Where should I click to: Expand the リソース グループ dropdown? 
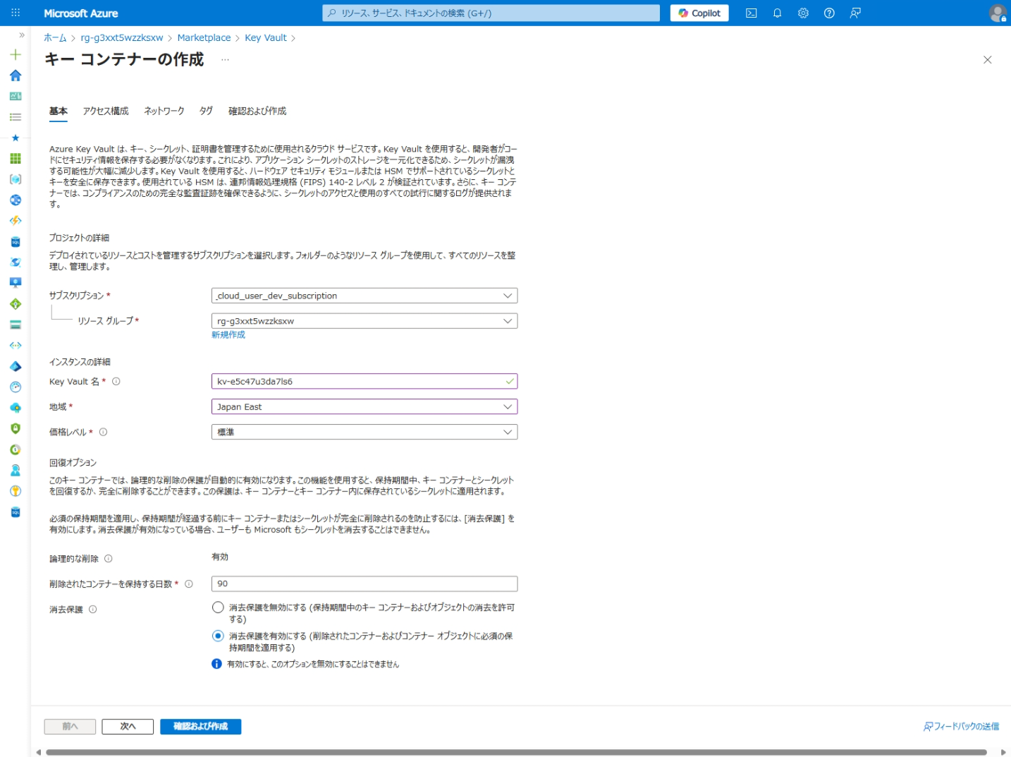pos(364,321)
